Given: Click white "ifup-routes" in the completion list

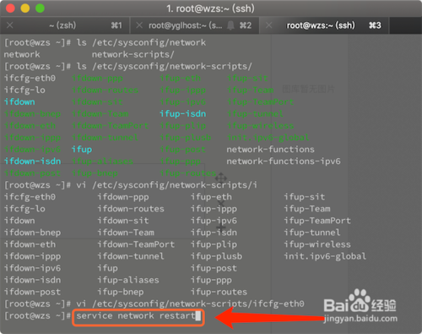Looking at the screenshot, I should coord(219,292).
